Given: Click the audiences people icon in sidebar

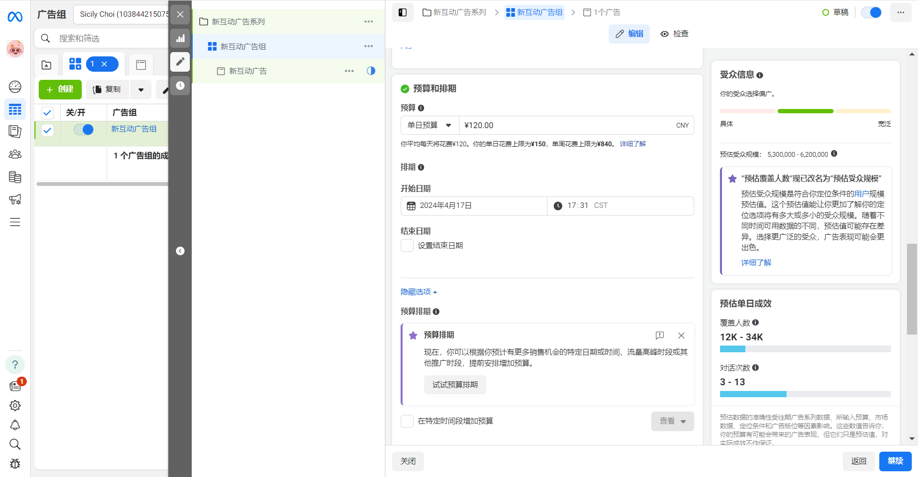Looking at the screenshot, I should click(x=15, y=154).
